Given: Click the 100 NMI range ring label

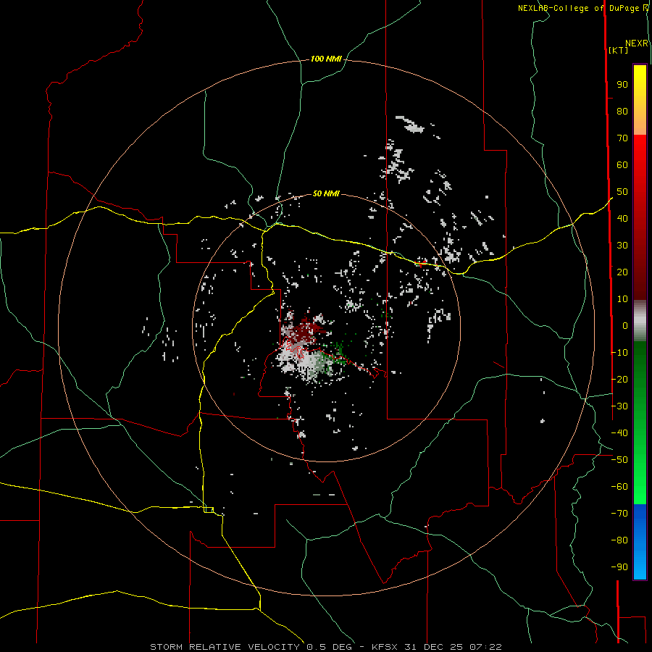Looking at the screenshot, I should (326, 59).
